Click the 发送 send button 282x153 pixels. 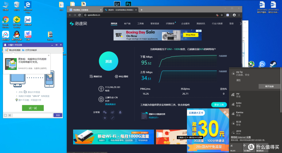(x=58, y=115)
